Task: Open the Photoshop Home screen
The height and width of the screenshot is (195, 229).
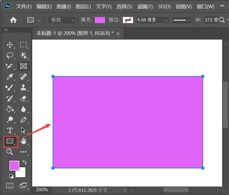Action: click(13, 20)
